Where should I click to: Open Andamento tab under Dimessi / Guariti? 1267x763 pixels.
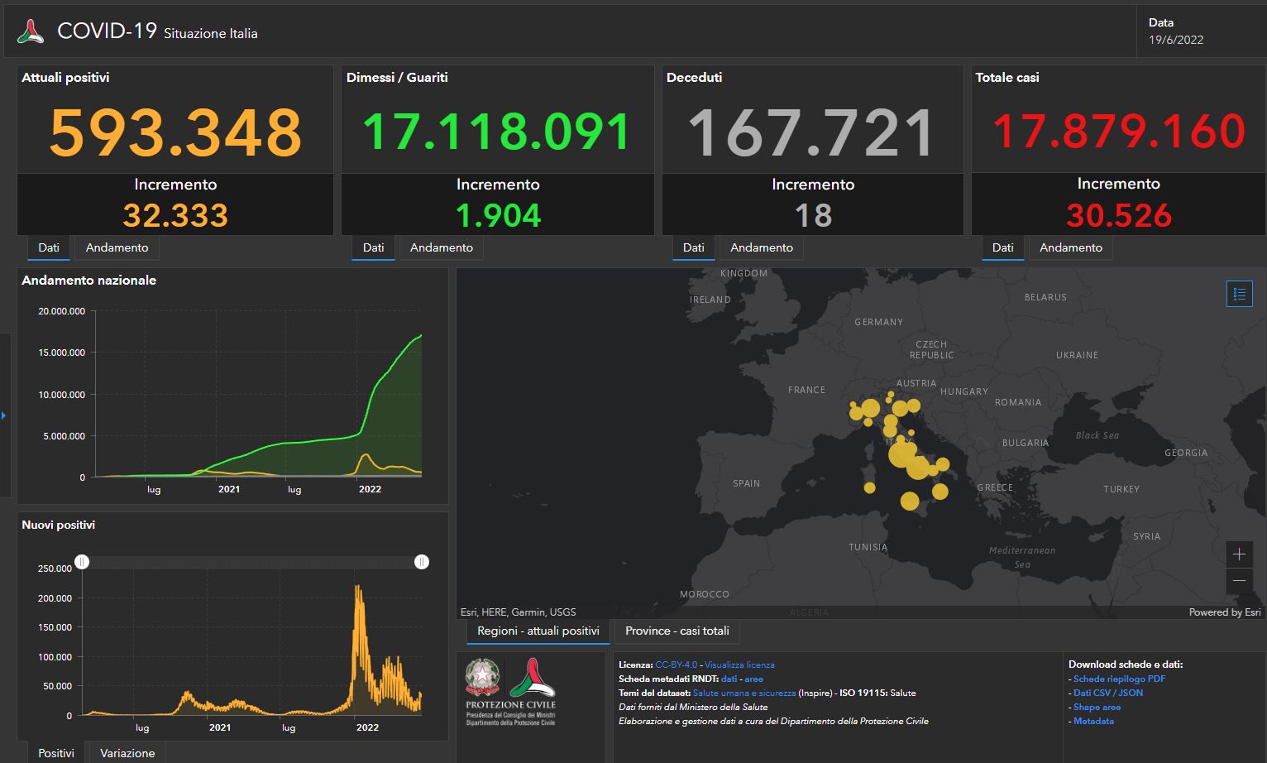click(x=441, y=247)
